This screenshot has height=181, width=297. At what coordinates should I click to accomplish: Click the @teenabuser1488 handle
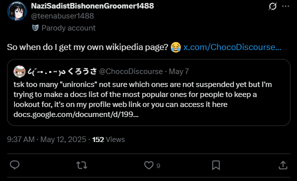[63, 16]
